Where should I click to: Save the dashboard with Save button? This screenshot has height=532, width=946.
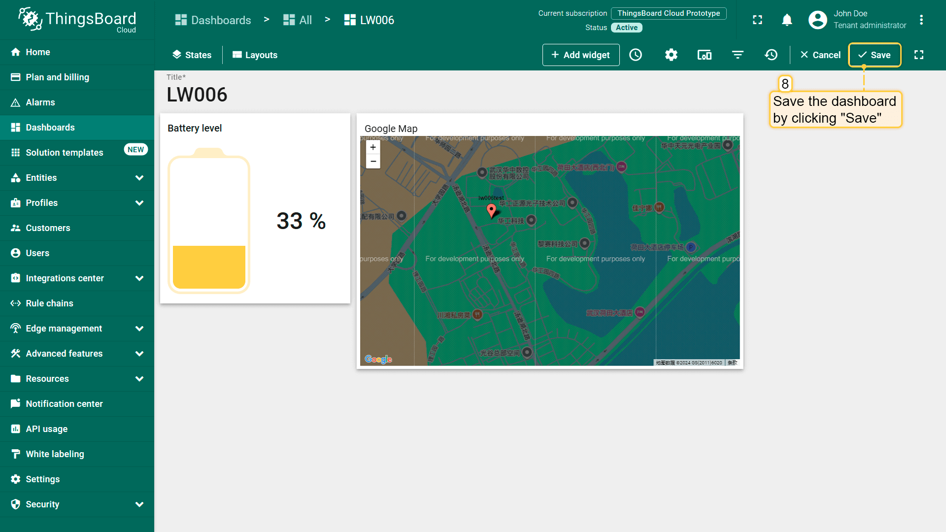(875, 55)
